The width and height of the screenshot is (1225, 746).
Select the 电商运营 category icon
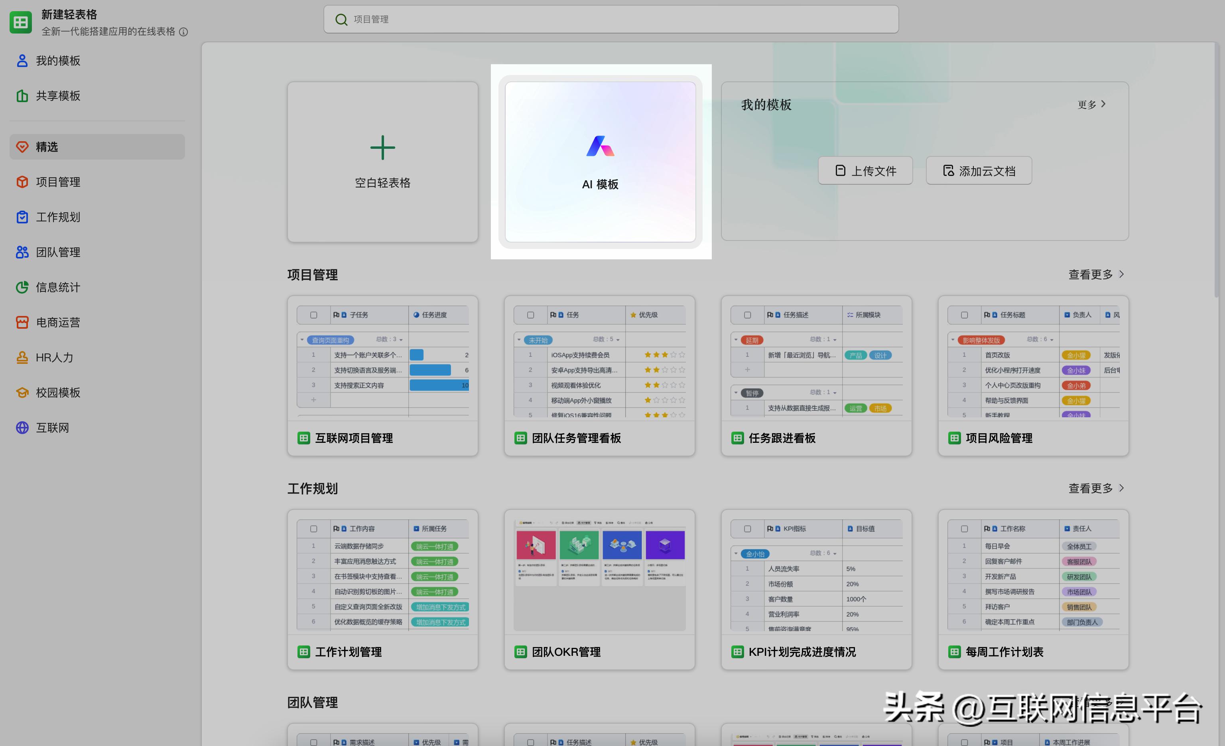22,322
